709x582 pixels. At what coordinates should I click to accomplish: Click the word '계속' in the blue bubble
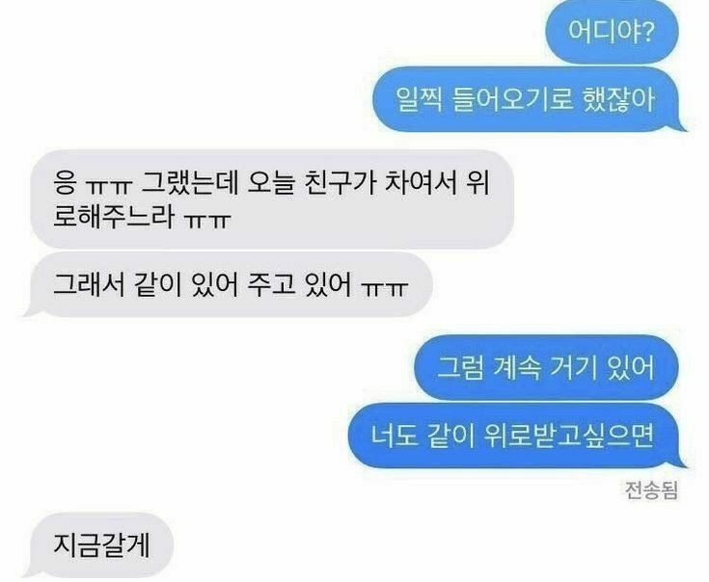pos(515,367)
